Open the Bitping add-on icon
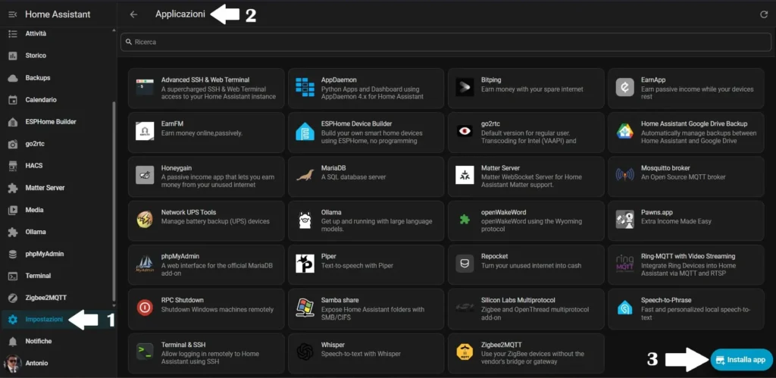The width and height of the screenshot is (776, 378). point(465,88)
